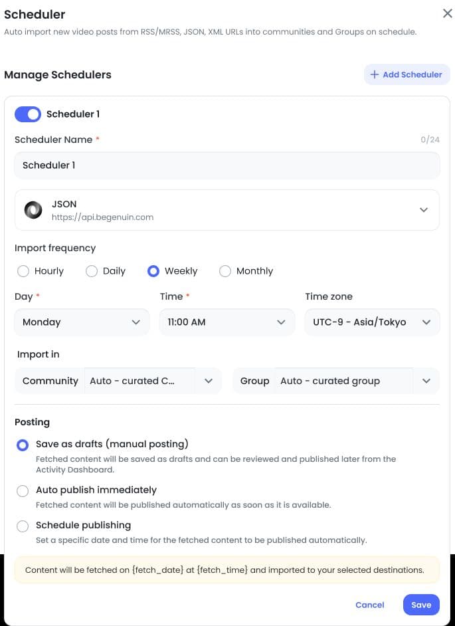Click the Scheduler title heading

coord(35,15)
